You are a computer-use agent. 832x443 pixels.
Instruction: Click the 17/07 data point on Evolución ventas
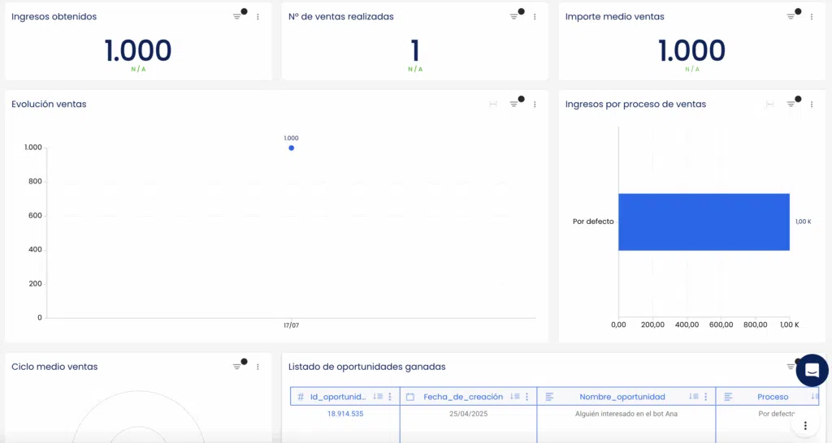[x=292, y=148]
